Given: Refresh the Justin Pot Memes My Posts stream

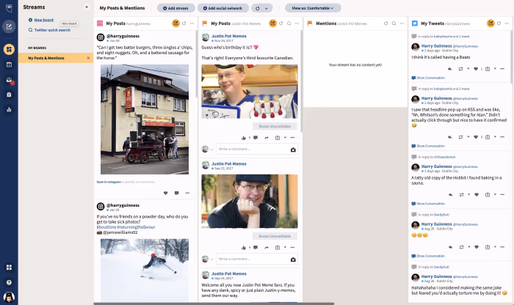Looking at the screenshot, I should [281, 23].
